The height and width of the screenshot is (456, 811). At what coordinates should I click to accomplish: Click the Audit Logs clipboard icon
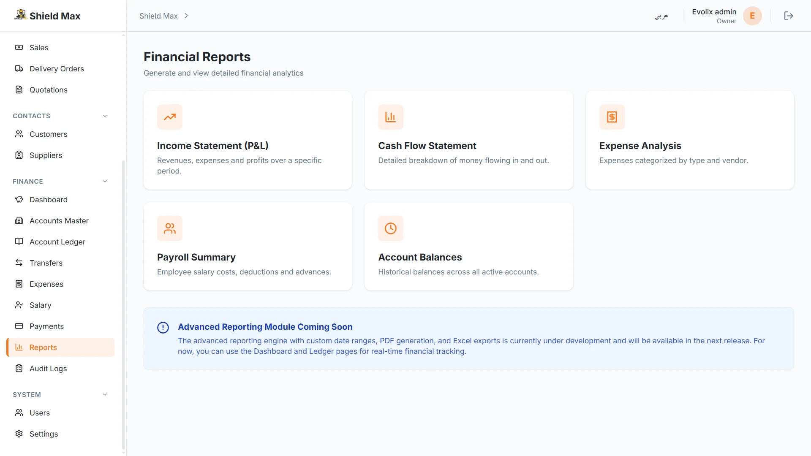19,368
